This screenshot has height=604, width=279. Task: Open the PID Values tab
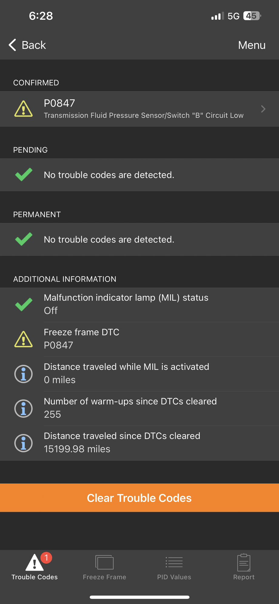174,567
